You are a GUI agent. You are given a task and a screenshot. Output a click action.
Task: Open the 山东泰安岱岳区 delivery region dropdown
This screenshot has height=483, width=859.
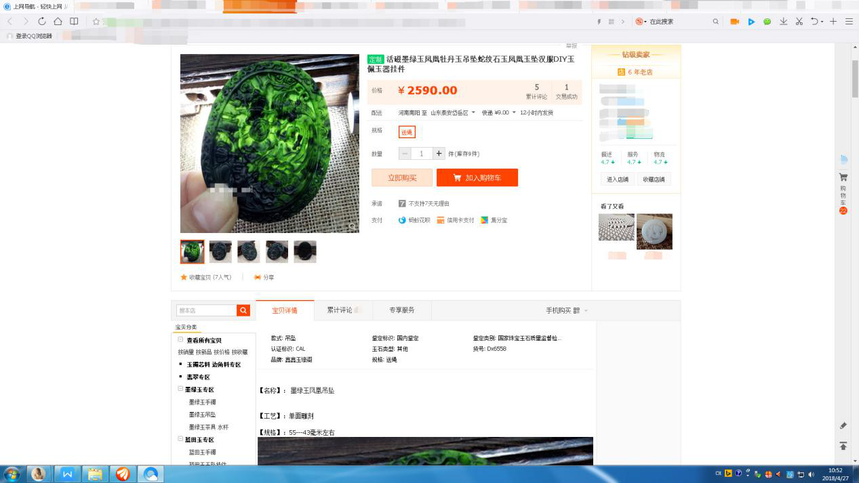(x=453, y=112)
